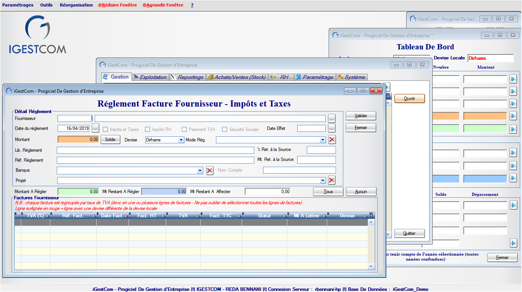
Task: Open the ? help menu
Action: (x=192, y=5)
